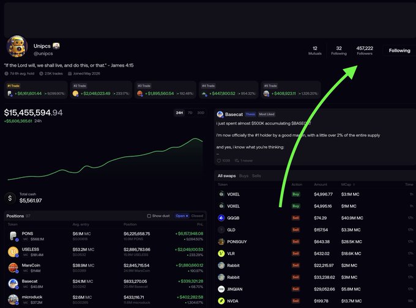Click the NVDA token icon in swaps
The width and height of the screenshot is (416, 308).
221,301
